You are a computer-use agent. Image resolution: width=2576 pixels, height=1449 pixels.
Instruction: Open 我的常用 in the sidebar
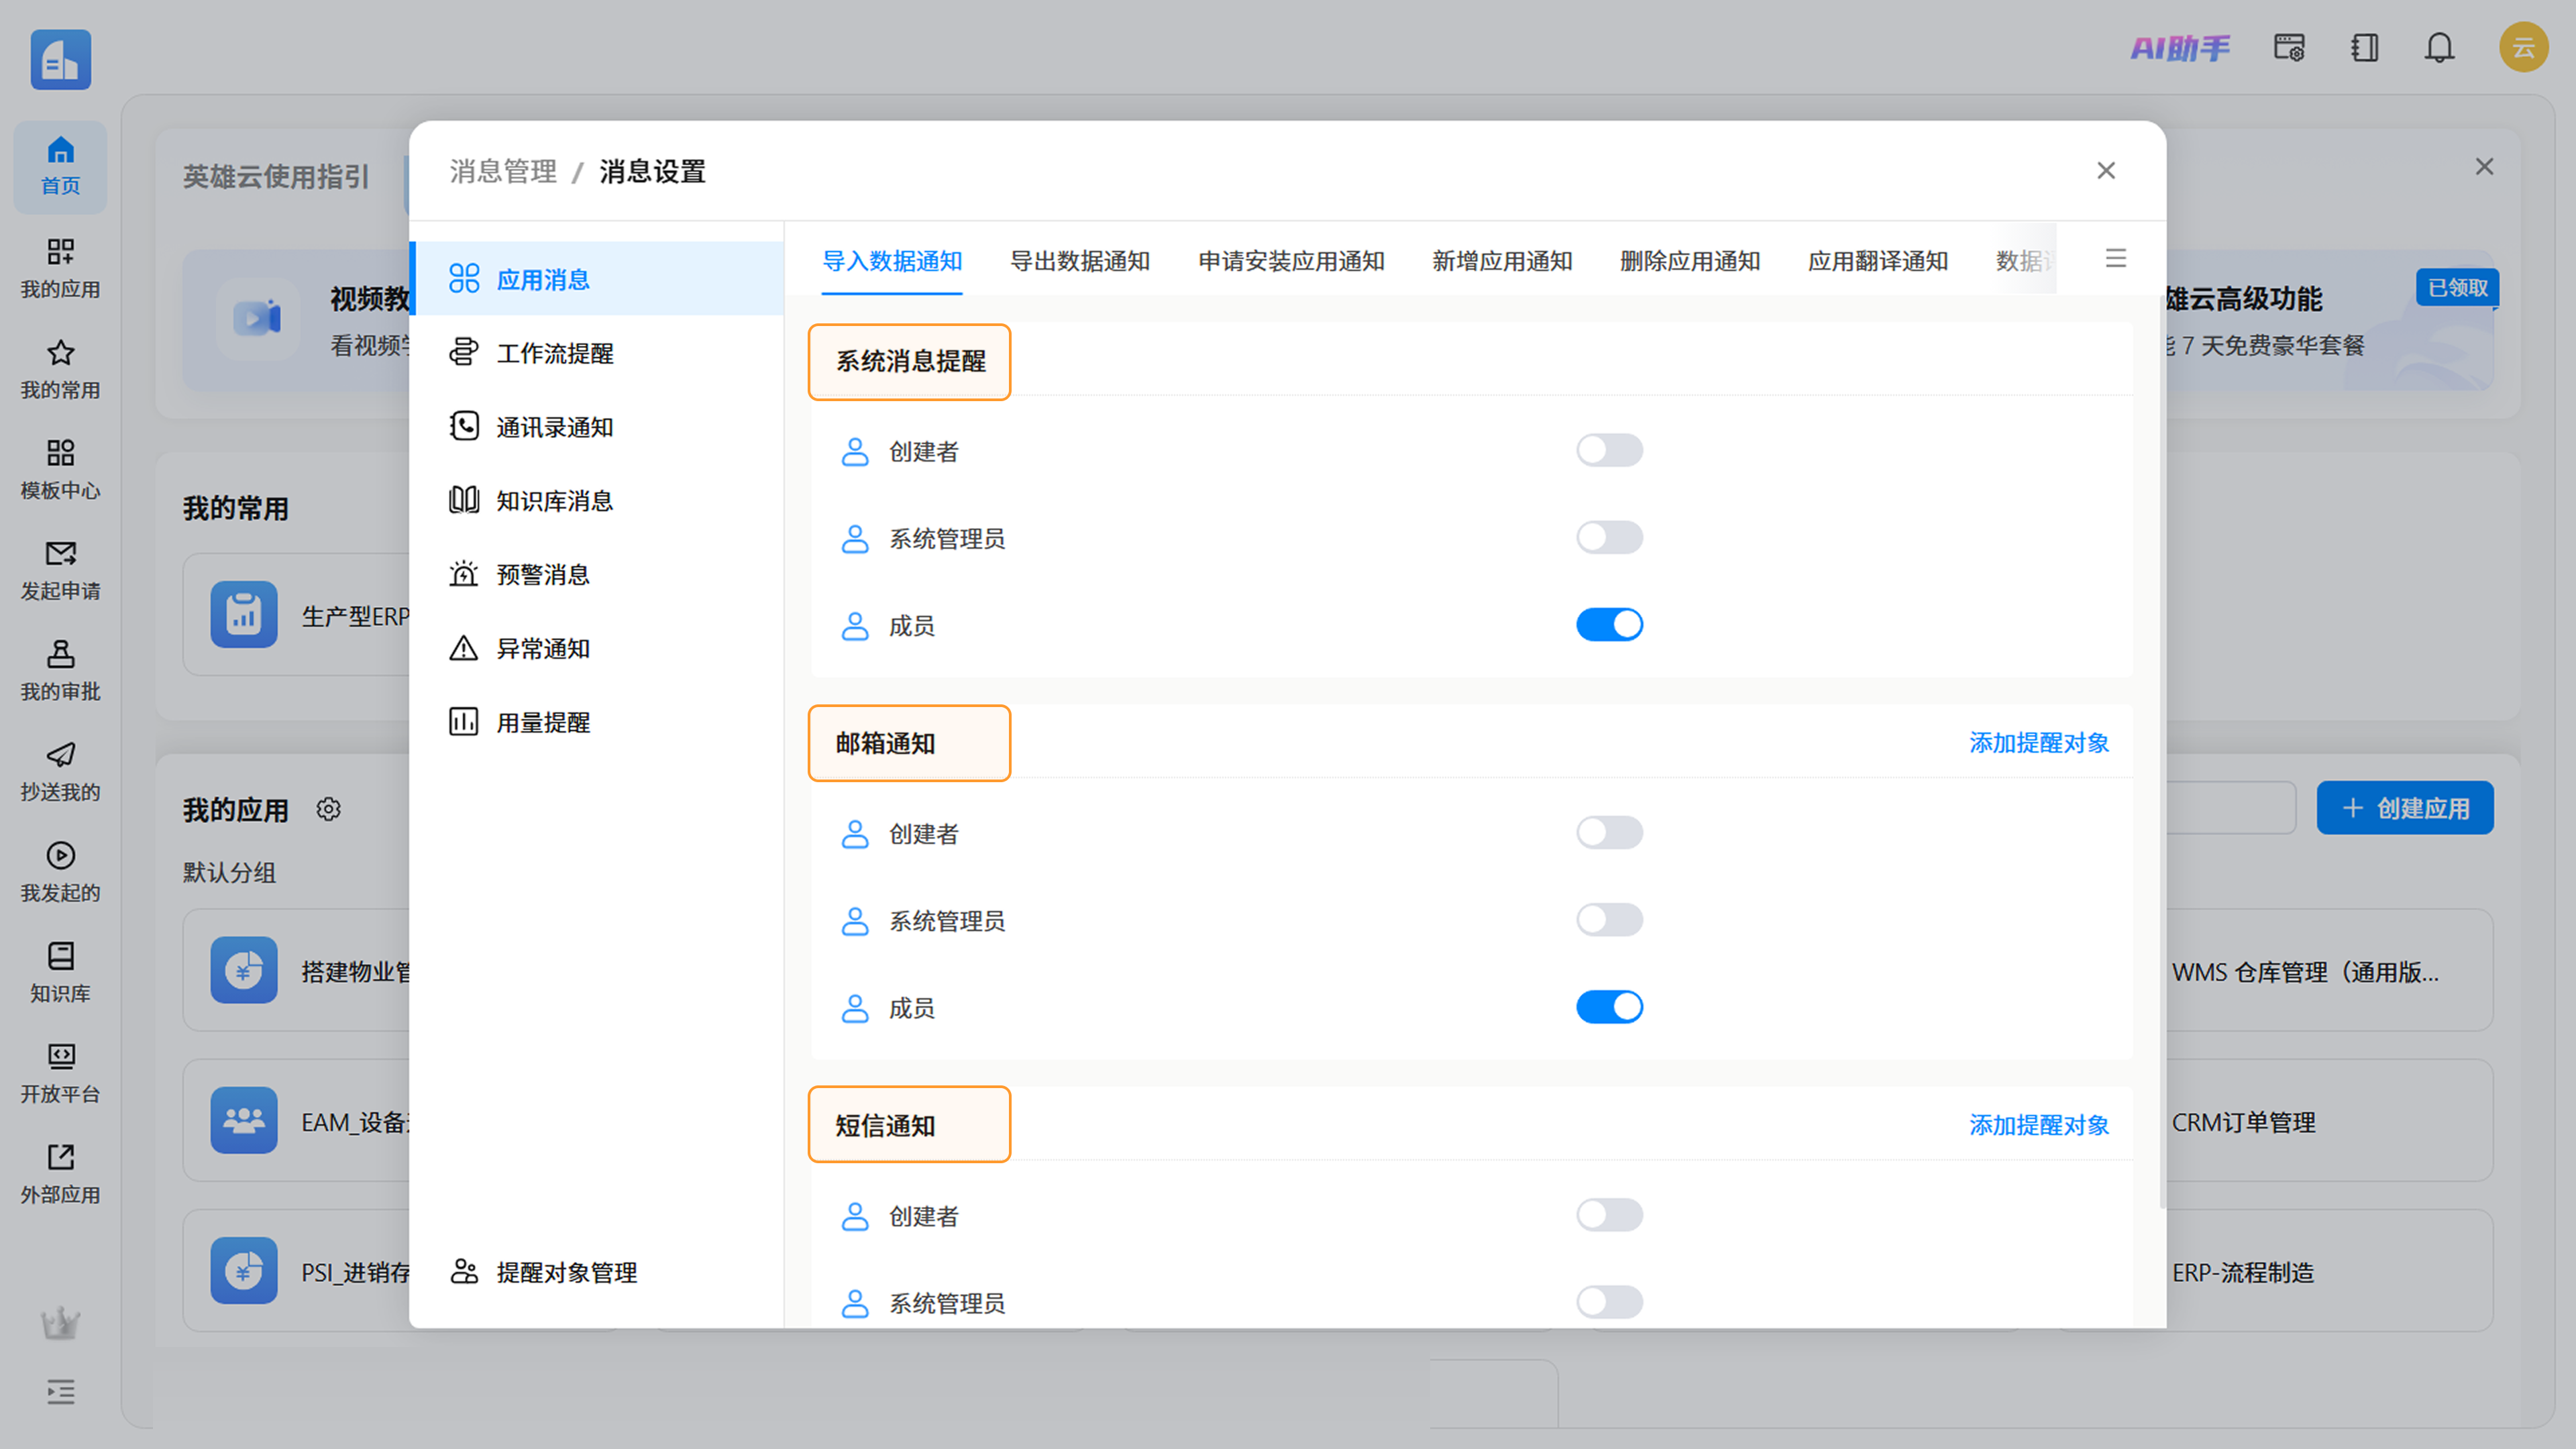60,369
